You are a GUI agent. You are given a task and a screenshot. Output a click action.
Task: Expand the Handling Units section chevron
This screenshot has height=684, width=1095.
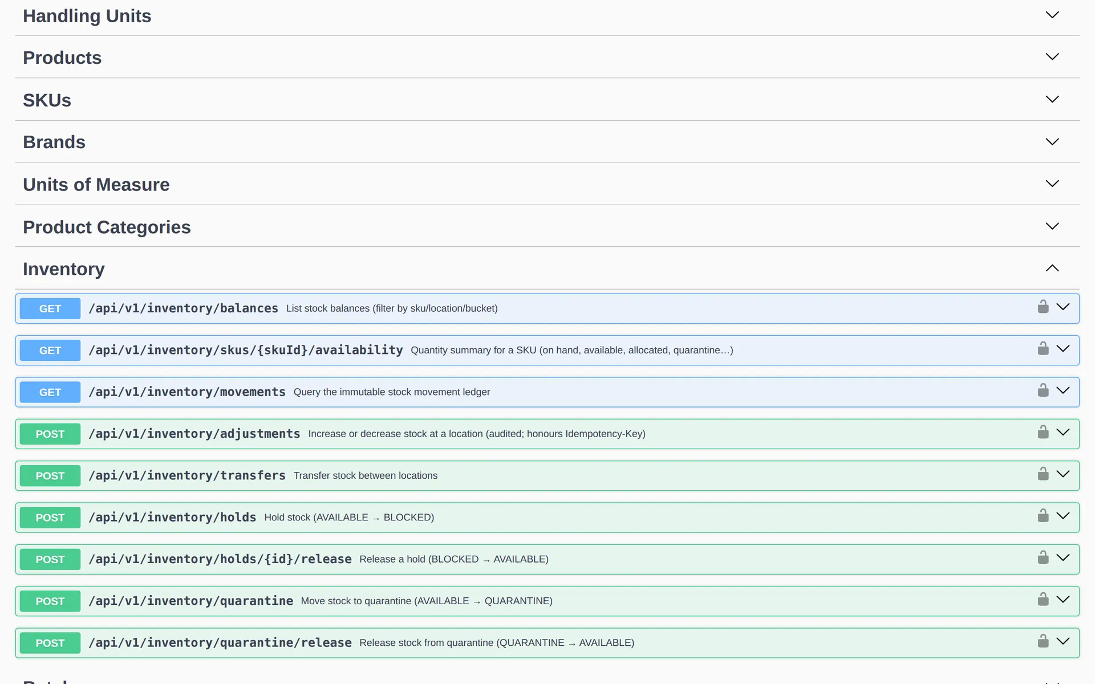click(x=1052, y=15)
